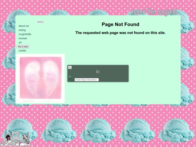Click the pink 'menu' heading
This screenshot has width=196, height=147.
[40, 22]
